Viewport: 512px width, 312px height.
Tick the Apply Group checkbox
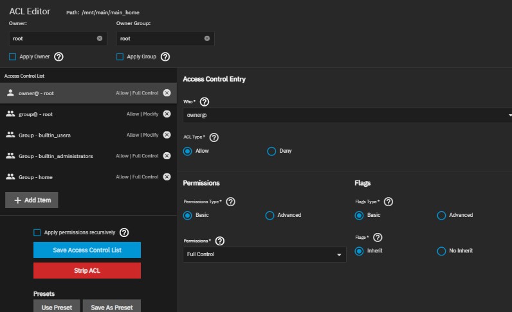click(120, 56)
